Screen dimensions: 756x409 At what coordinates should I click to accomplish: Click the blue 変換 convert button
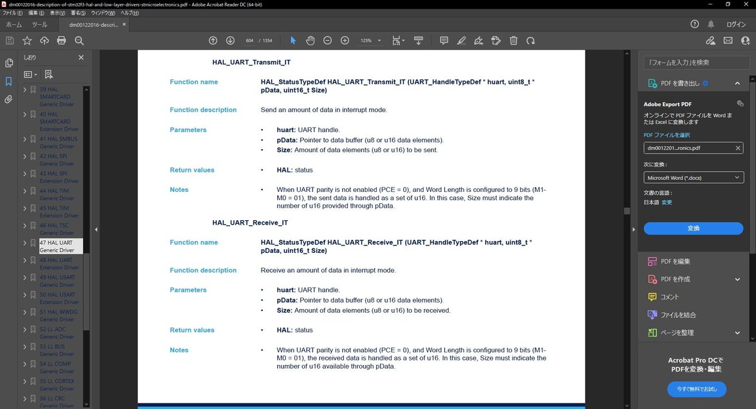[693, 228]
